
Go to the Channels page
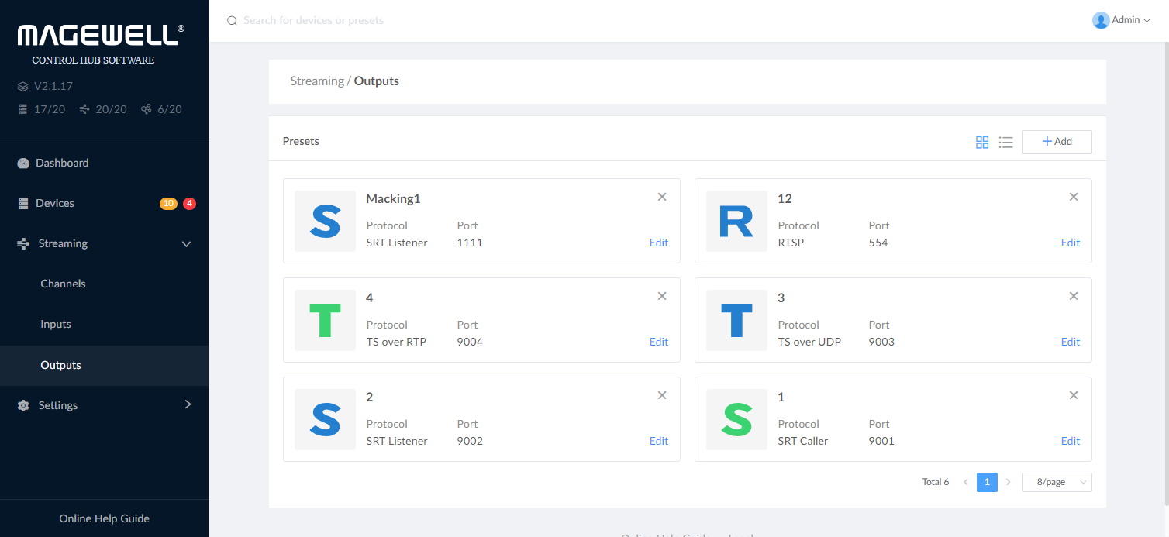tap(63, 284)
